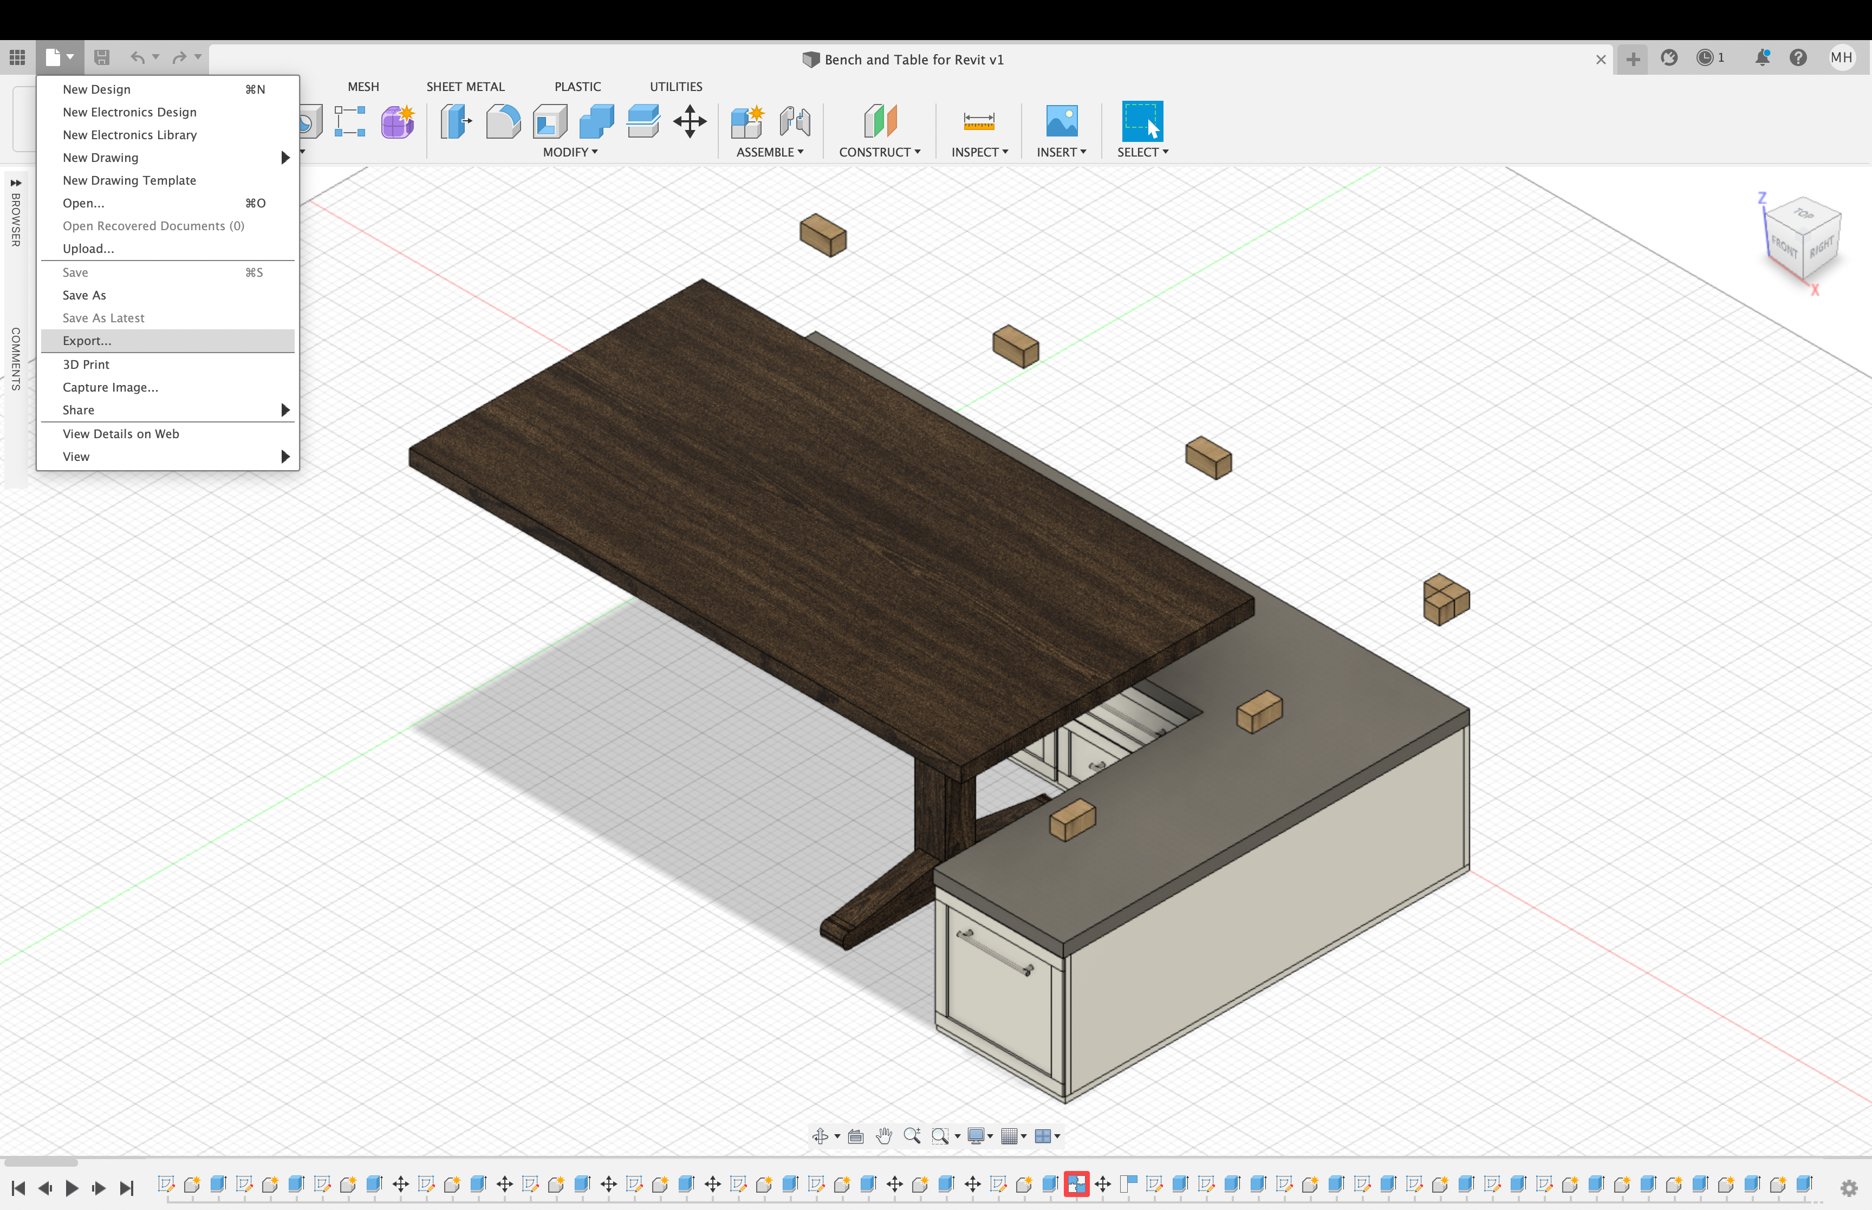Click the Save button in file menu
This screenshot has height=1210, width=1872.
[x=75, y=271]
